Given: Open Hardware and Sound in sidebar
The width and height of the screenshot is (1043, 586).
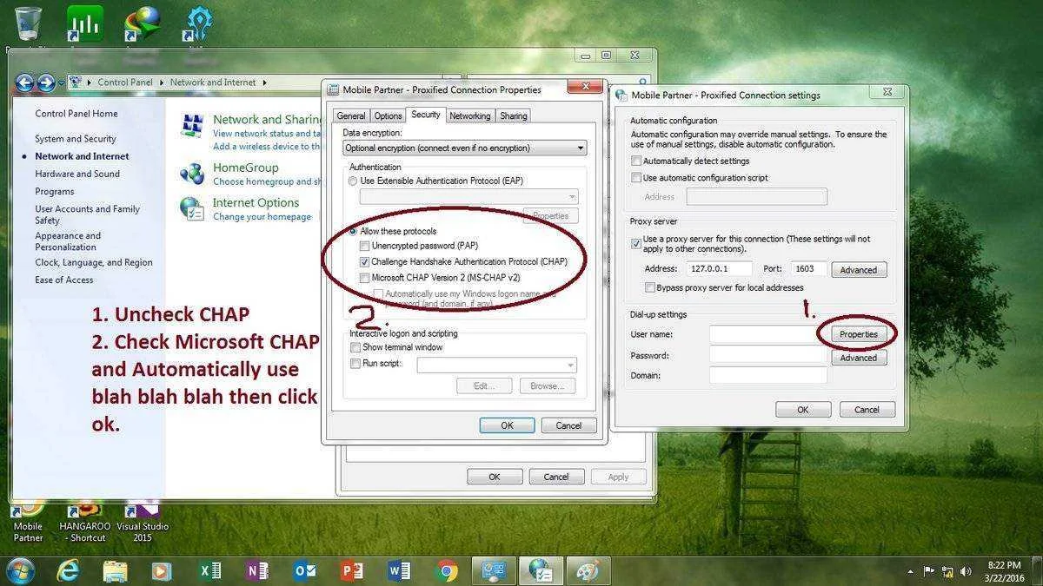Looking at the screenshot, I should 77,174.
